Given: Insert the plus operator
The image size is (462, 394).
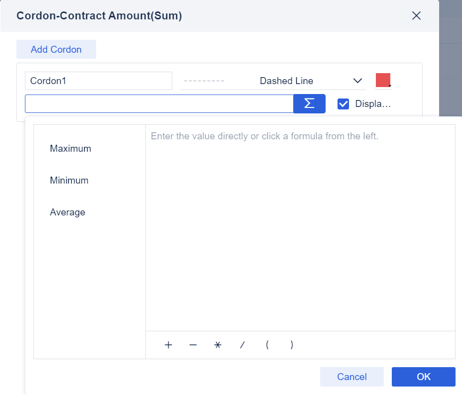Looking at the screenshot, I should pos(168,345).
